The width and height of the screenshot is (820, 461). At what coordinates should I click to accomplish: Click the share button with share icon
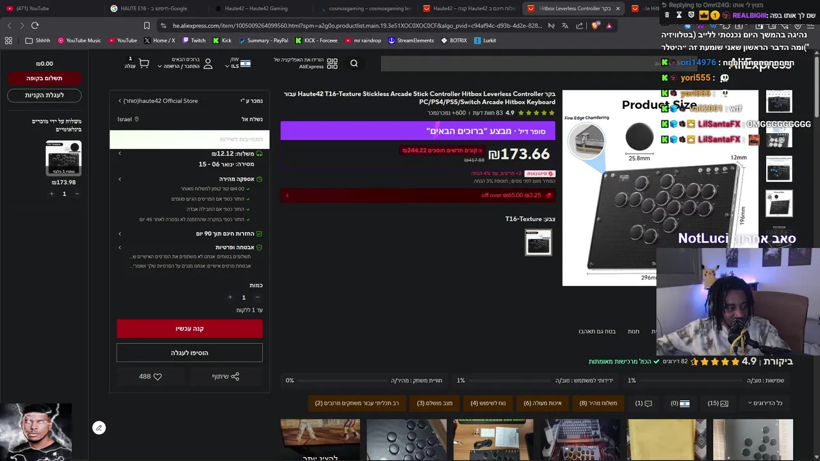[x=225, y=376]
